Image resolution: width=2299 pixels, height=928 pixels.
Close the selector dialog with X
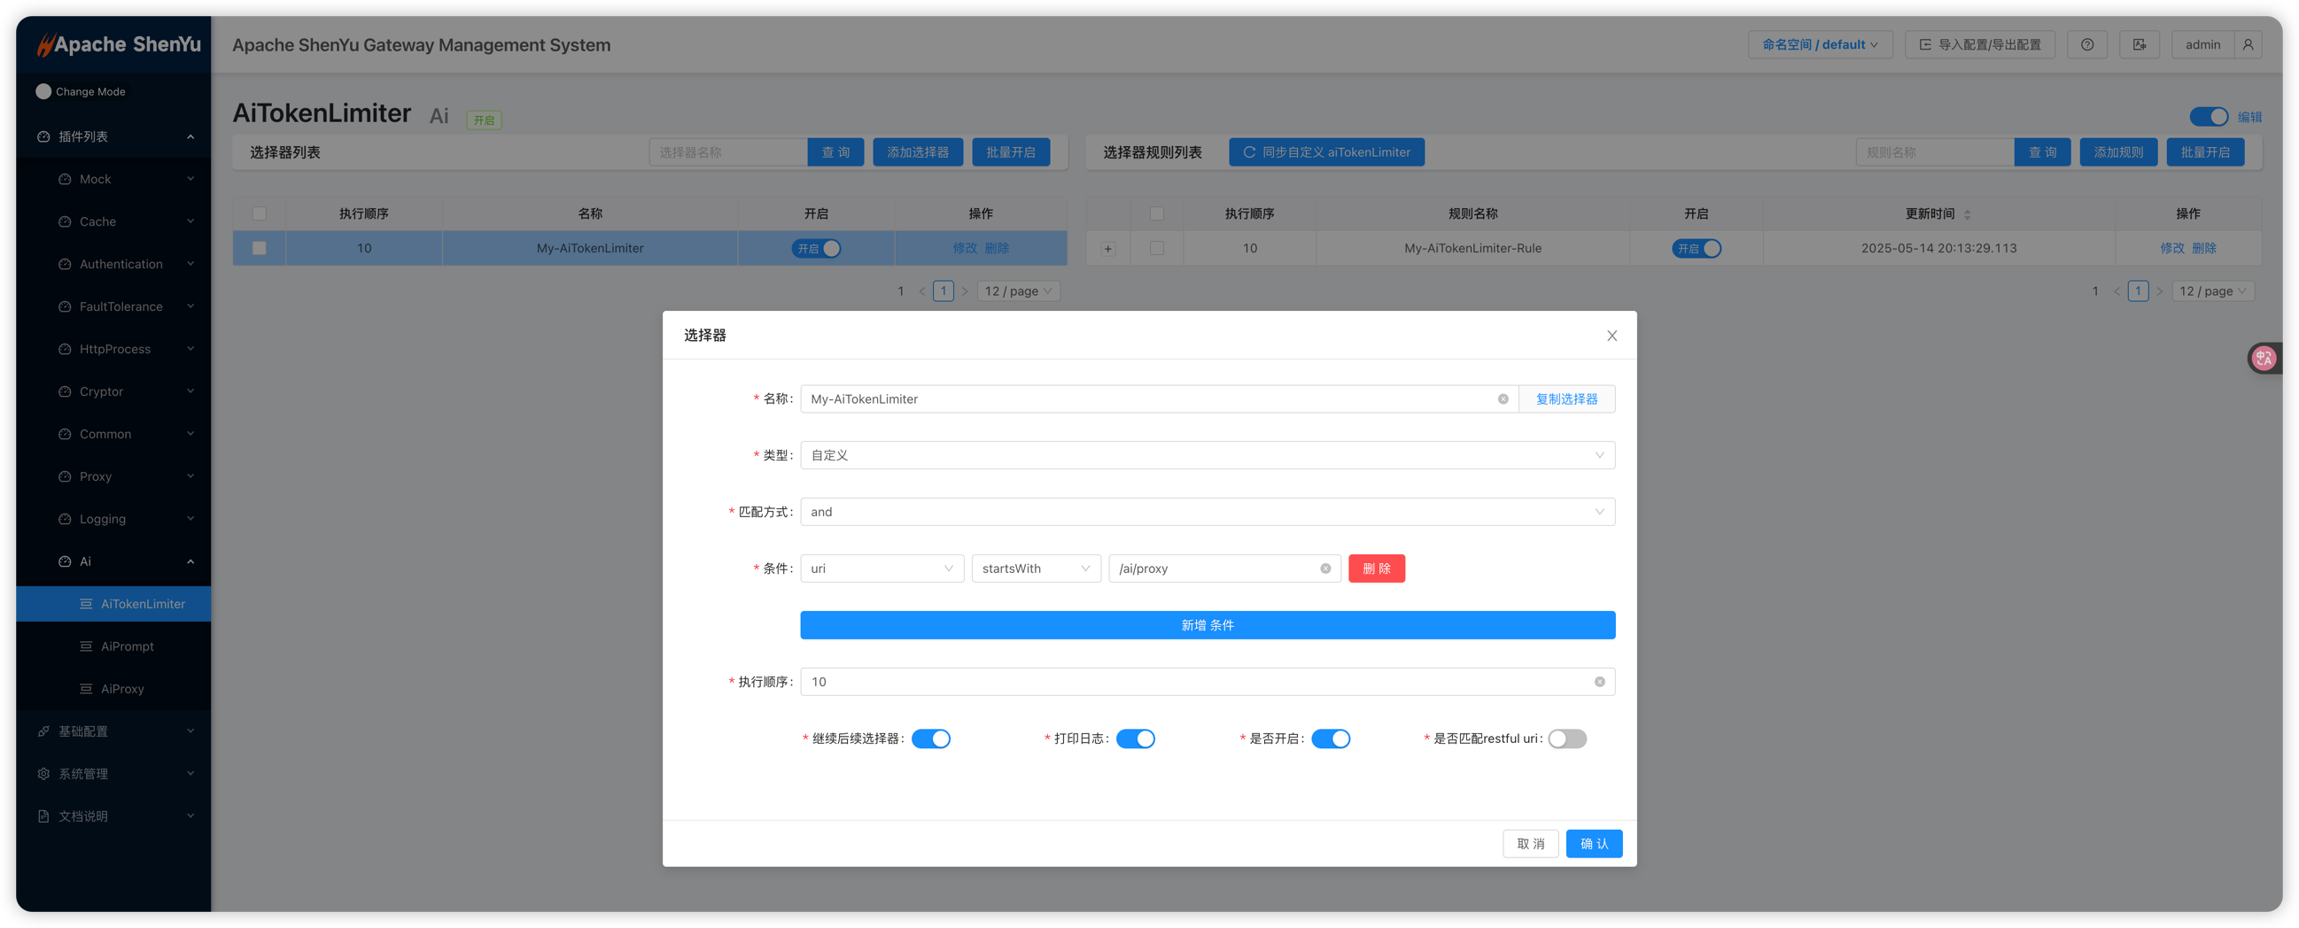coord(1612,336)
